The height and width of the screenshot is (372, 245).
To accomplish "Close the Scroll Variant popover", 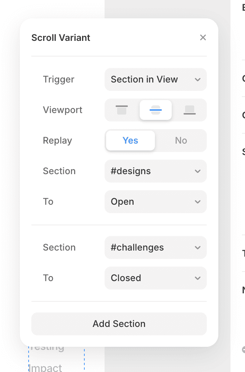I will (203, 37).
